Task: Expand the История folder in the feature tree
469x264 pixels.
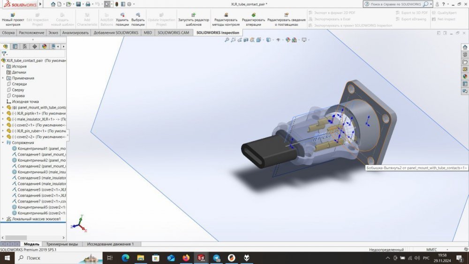Action: tap(3, 67)
